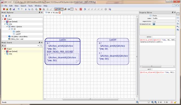Viewport: 181px width, 105px height.
Task: Select LedOn in the Model Explorer tree
Action: 18,31
